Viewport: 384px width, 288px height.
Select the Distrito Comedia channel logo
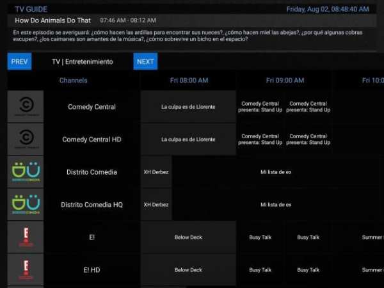[26, 172]
